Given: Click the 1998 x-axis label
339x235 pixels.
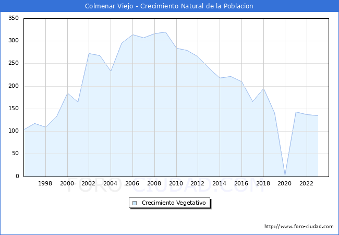Looking at the screenshot, I should (45, 183).
